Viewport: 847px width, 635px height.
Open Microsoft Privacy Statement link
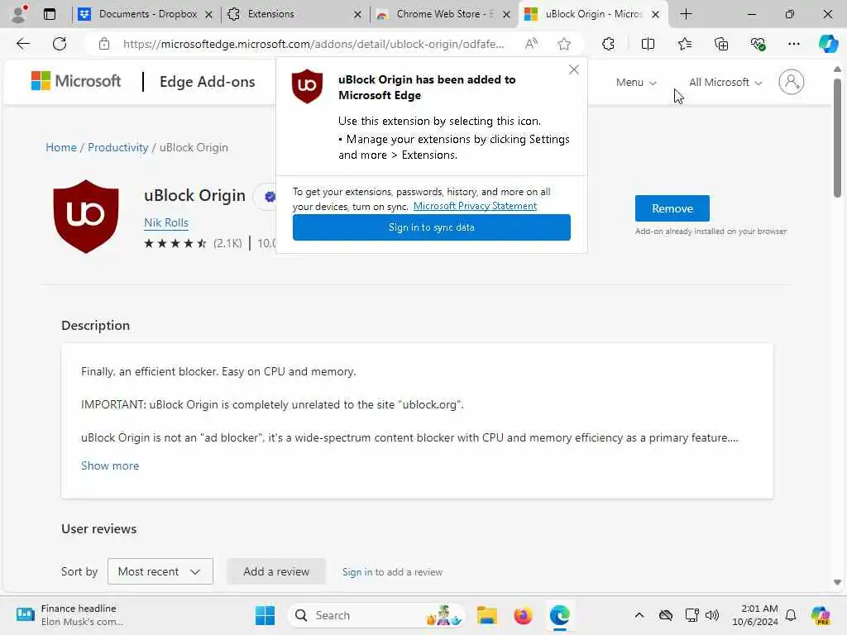click(x=475, y=206)
